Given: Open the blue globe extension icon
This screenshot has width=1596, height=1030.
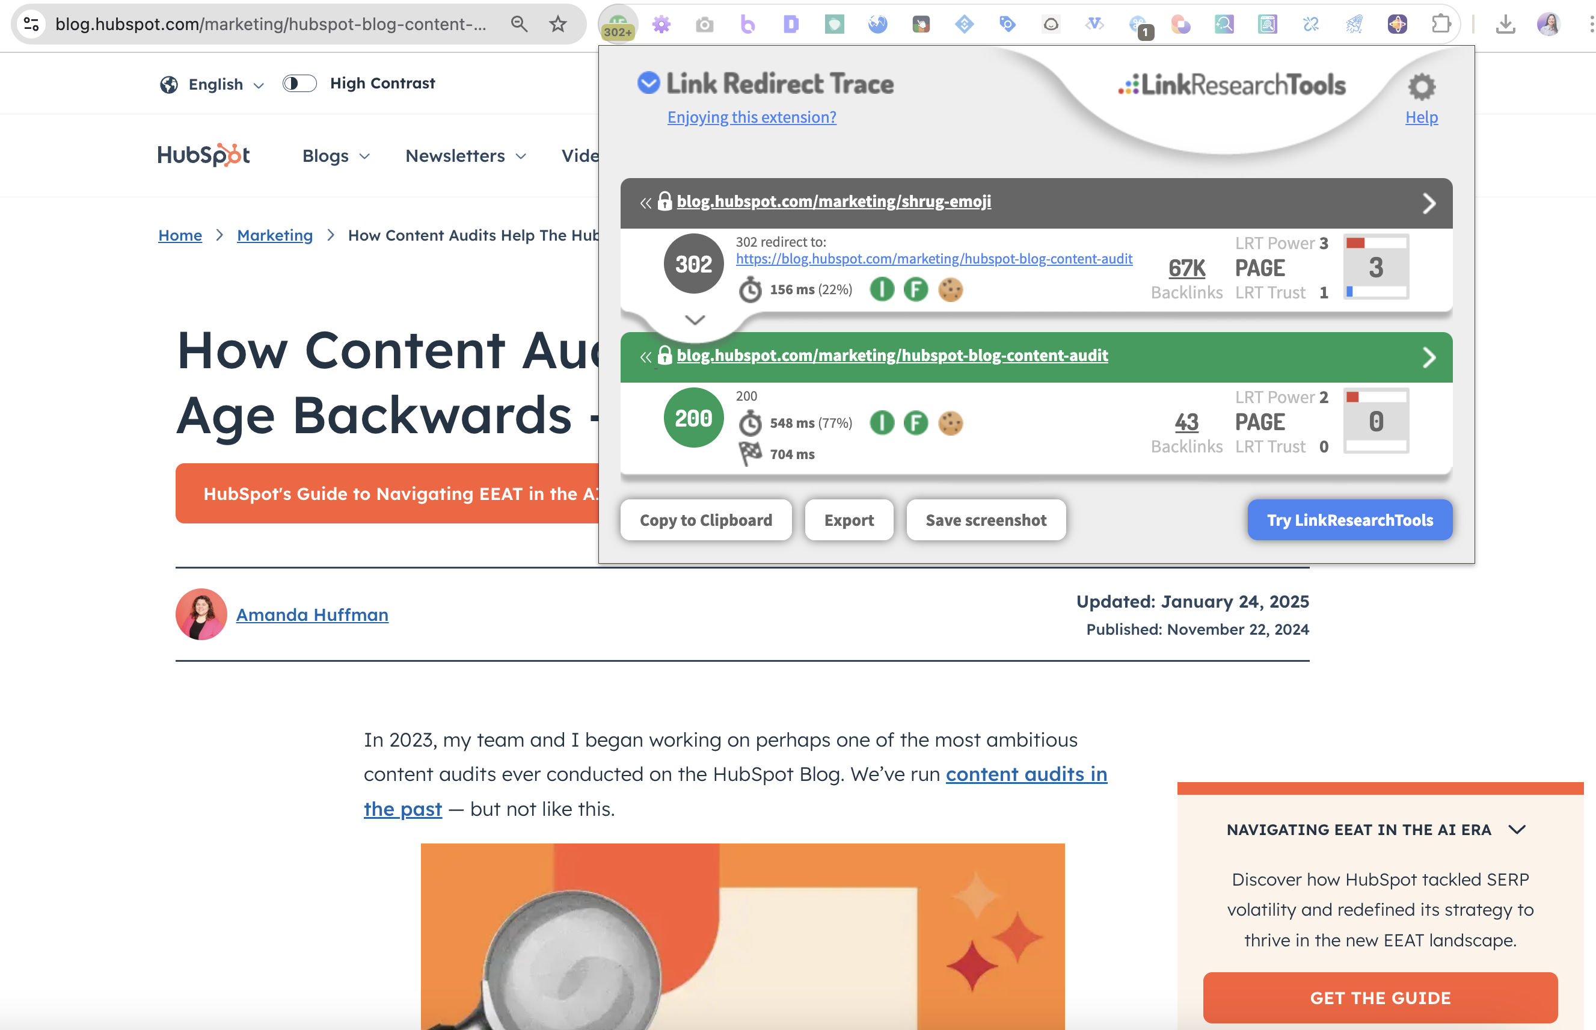Looking at the screenshot, I should point(877,25).
